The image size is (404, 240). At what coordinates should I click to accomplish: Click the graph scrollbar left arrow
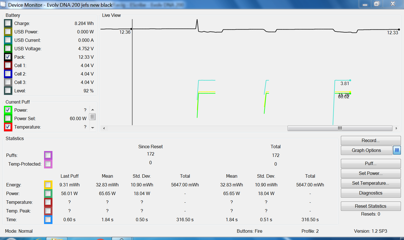click(x=104, y=128)
